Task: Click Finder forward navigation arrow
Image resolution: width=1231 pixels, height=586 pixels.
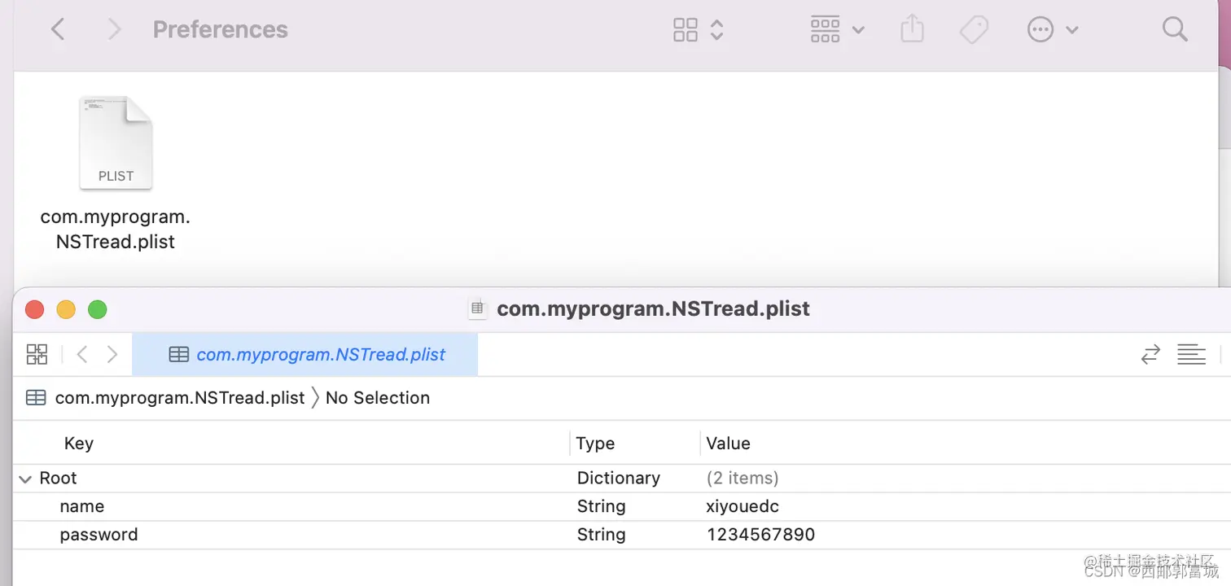Action: tap(114, 30)
